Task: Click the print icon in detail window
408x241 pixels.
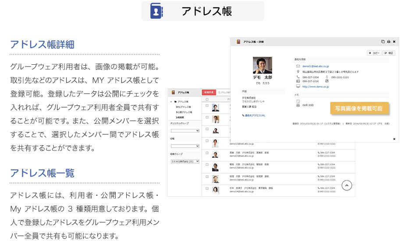Action: 388,42
